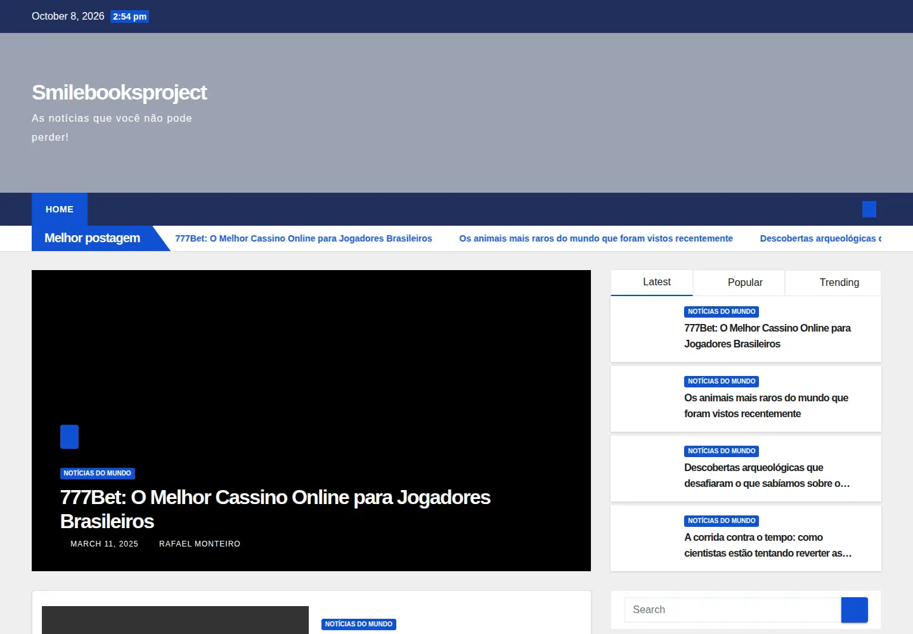
Task: Click category badge above A corrida sidebar post
Action: pos(722,521)
